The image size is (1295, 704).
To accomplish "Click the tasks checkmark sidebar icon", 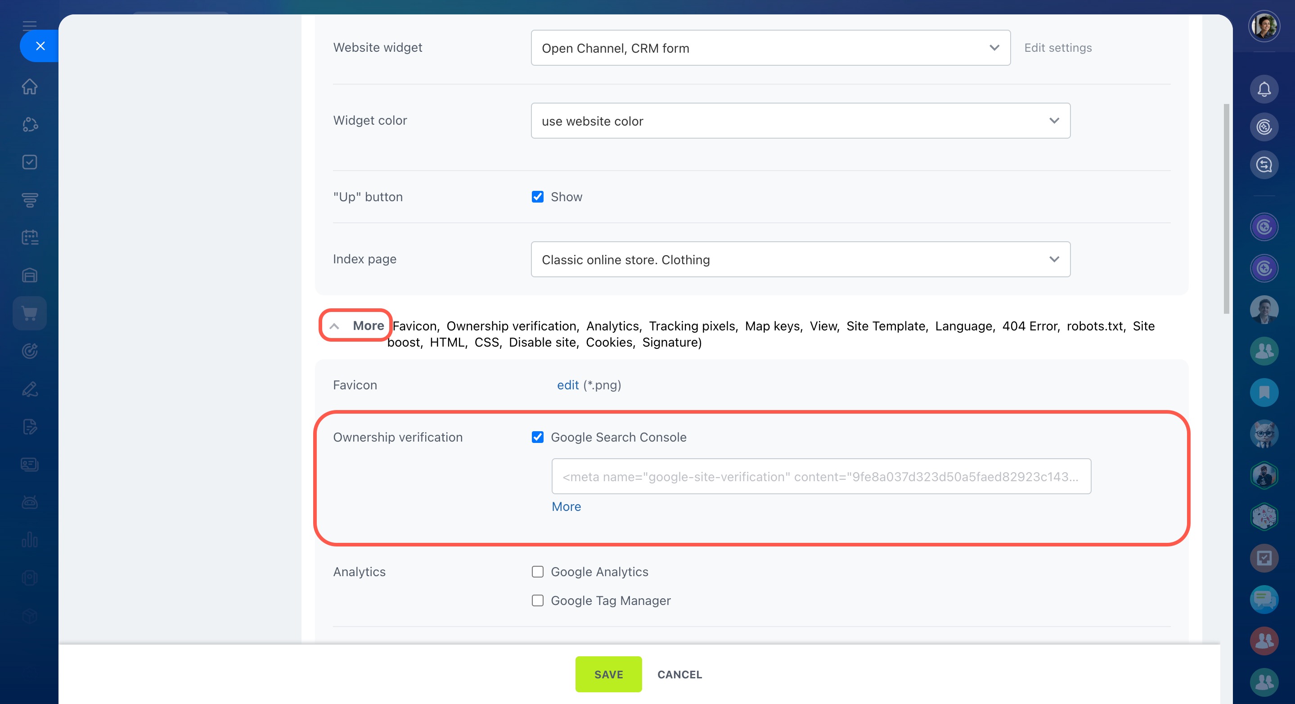I will pos(30,162).
